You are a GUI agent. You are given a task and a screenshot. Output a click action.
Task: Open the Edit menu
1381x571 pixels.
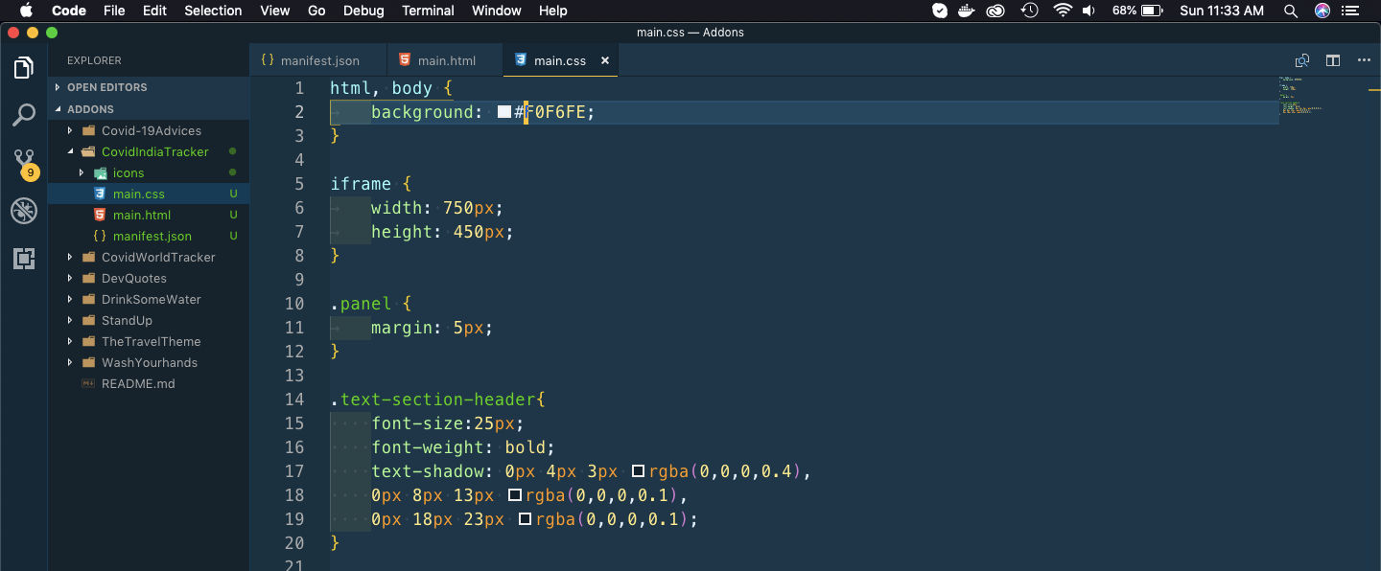coord(154,11)
